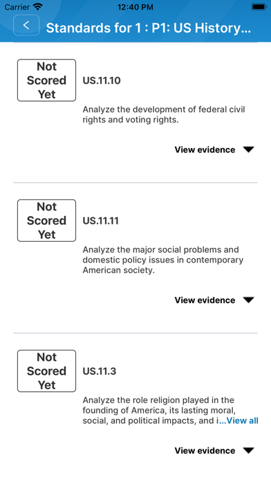This screenshot has height=482, width=271.
Task: Tap the role religion played description text
Action: point(159,411)
